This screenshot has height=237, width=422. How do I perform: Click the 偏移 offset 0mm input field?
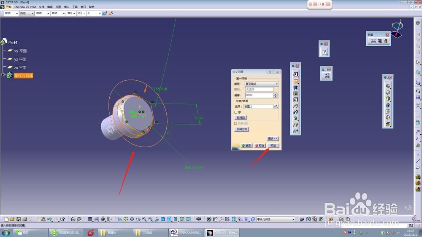coord(259,95)
